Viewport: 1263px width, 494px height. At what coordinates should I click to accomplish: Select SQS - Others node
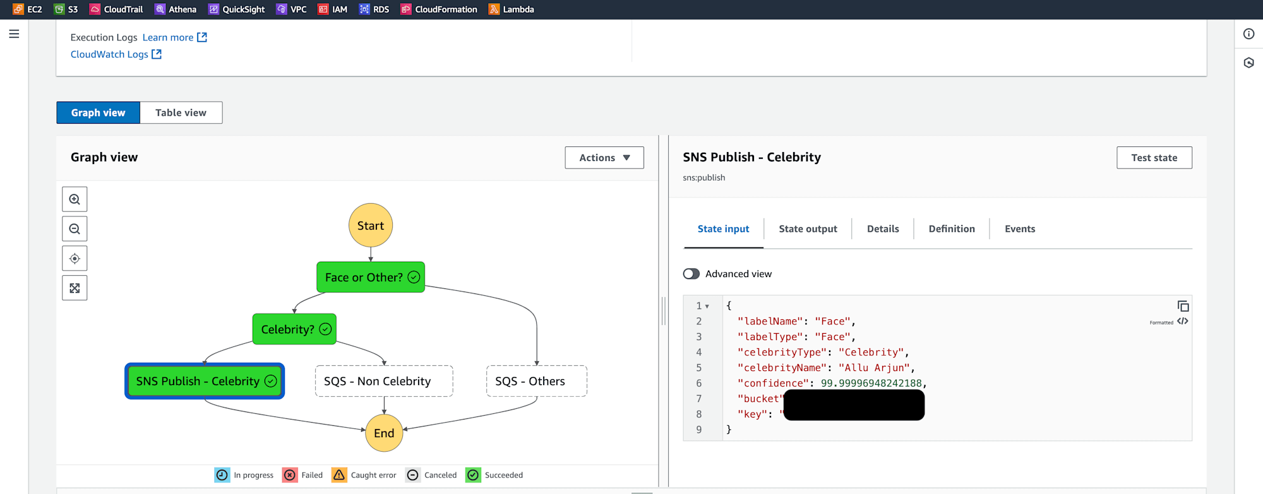coord(537,381)
